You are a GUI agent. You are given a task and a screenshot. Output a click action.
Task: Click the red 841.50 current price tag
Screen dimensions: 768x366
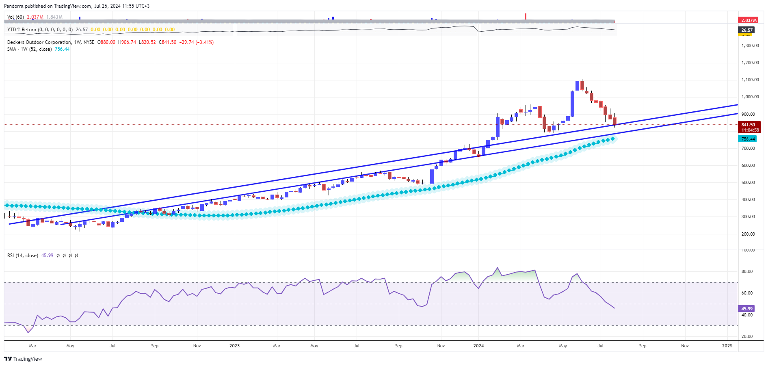[749, 128]
